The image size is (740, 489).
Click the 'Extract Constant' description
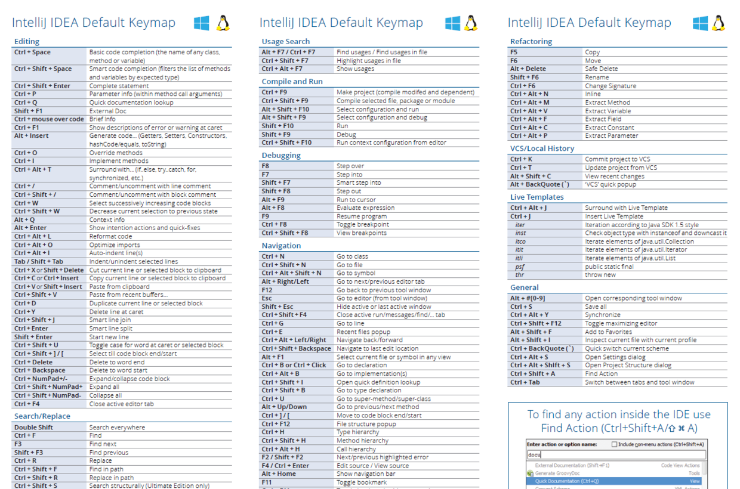pos(609,128)
